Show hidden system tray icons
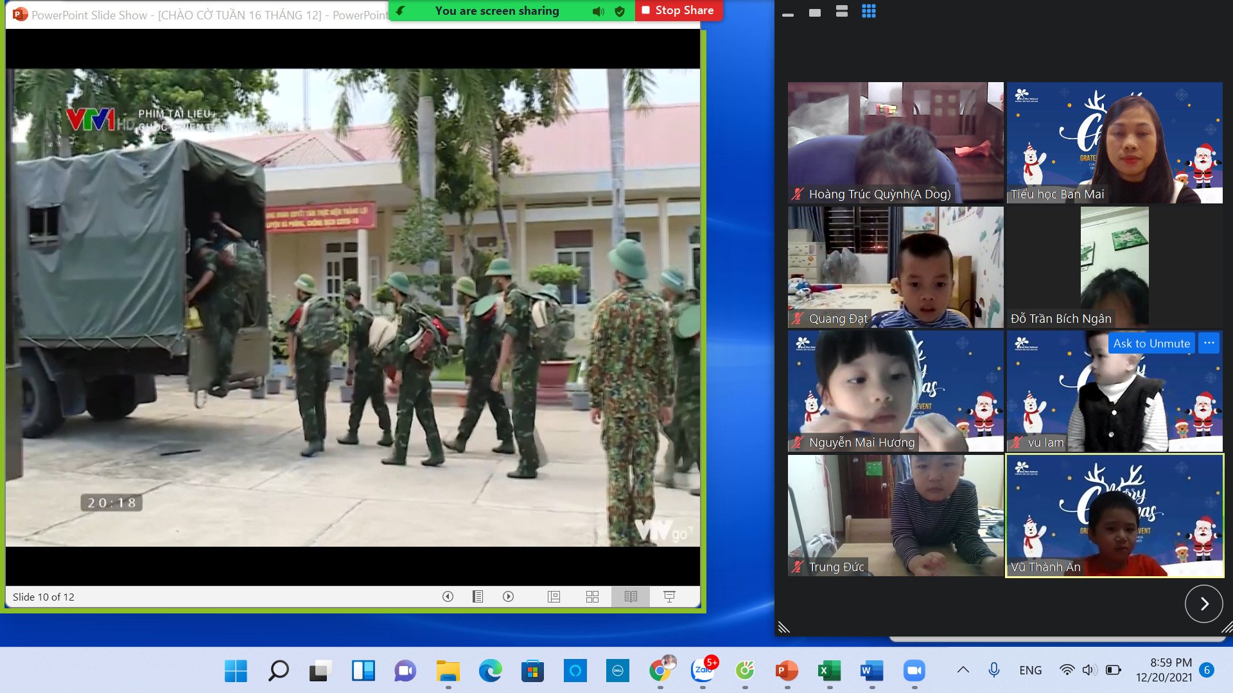1233x693 pixels. (x=963, y=670)
